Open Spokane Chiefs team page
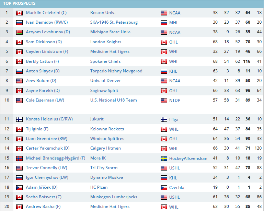The width and height of the screenshot is (264, 211). 105,61
